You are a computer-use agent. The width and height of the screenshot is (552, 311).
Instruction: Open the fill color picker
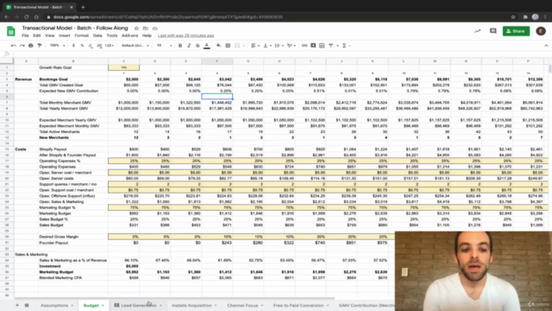(x=218, y=46)
